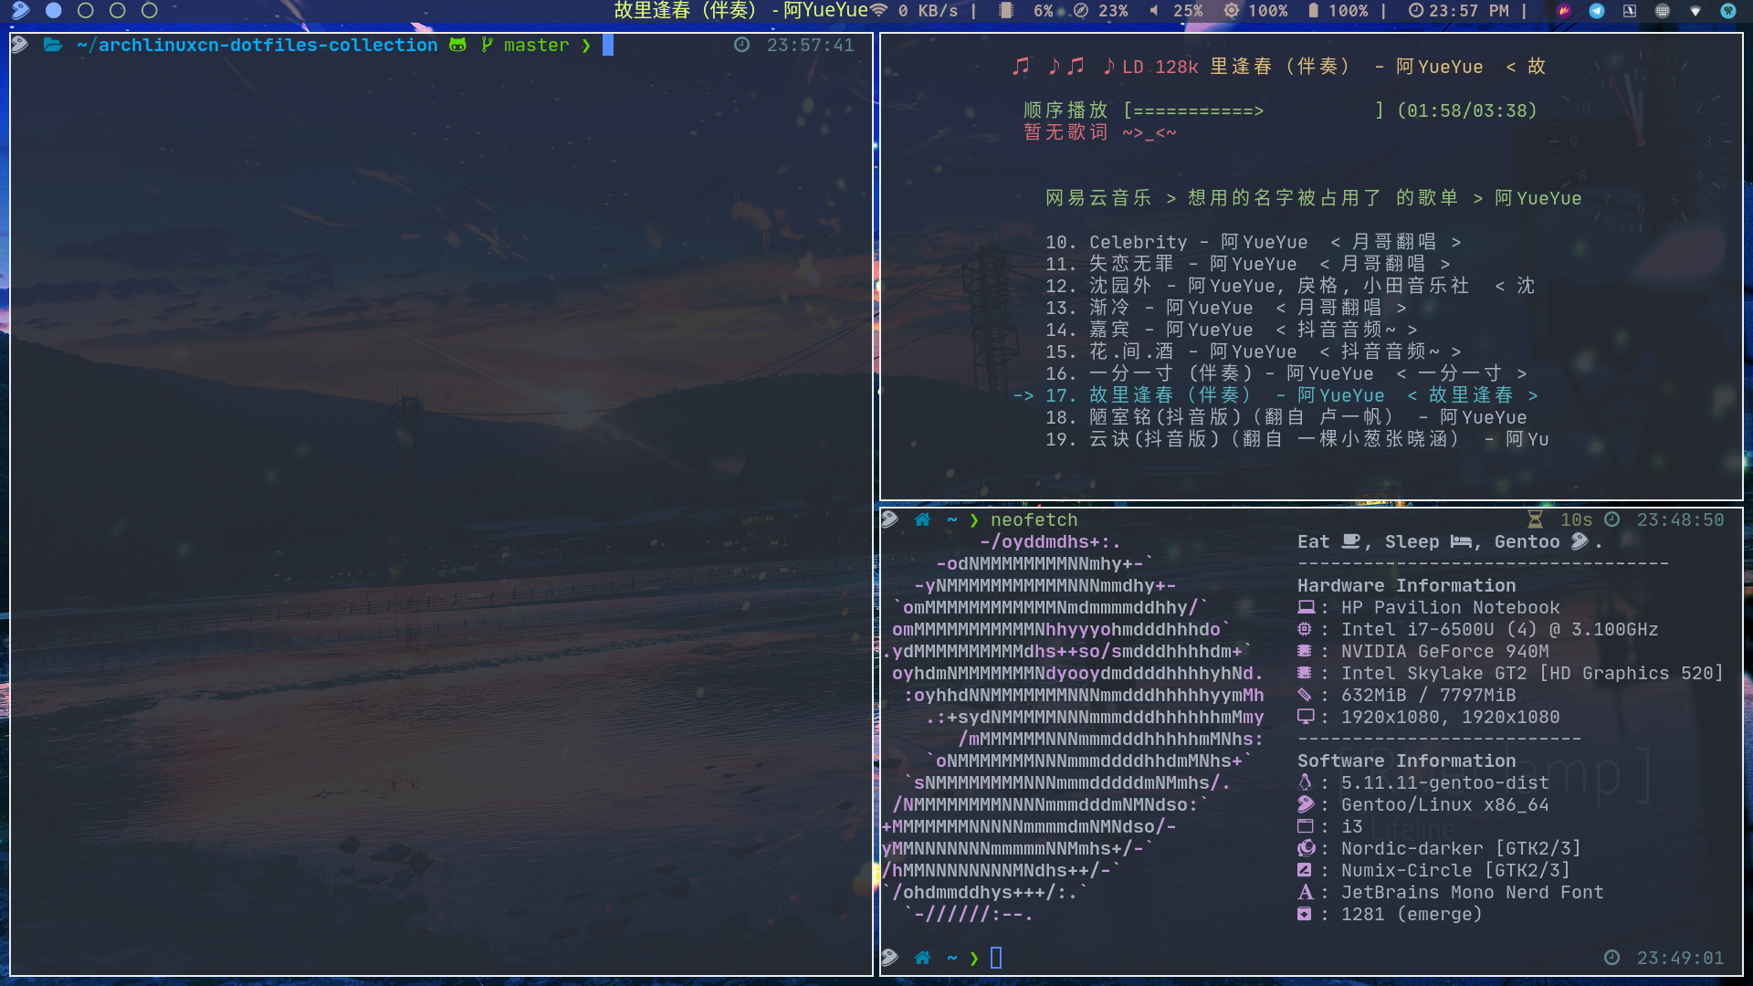Screen dimensions: 1753x986
Task: Click the speaker volume icon at 25%
Action: point(1154,10)
